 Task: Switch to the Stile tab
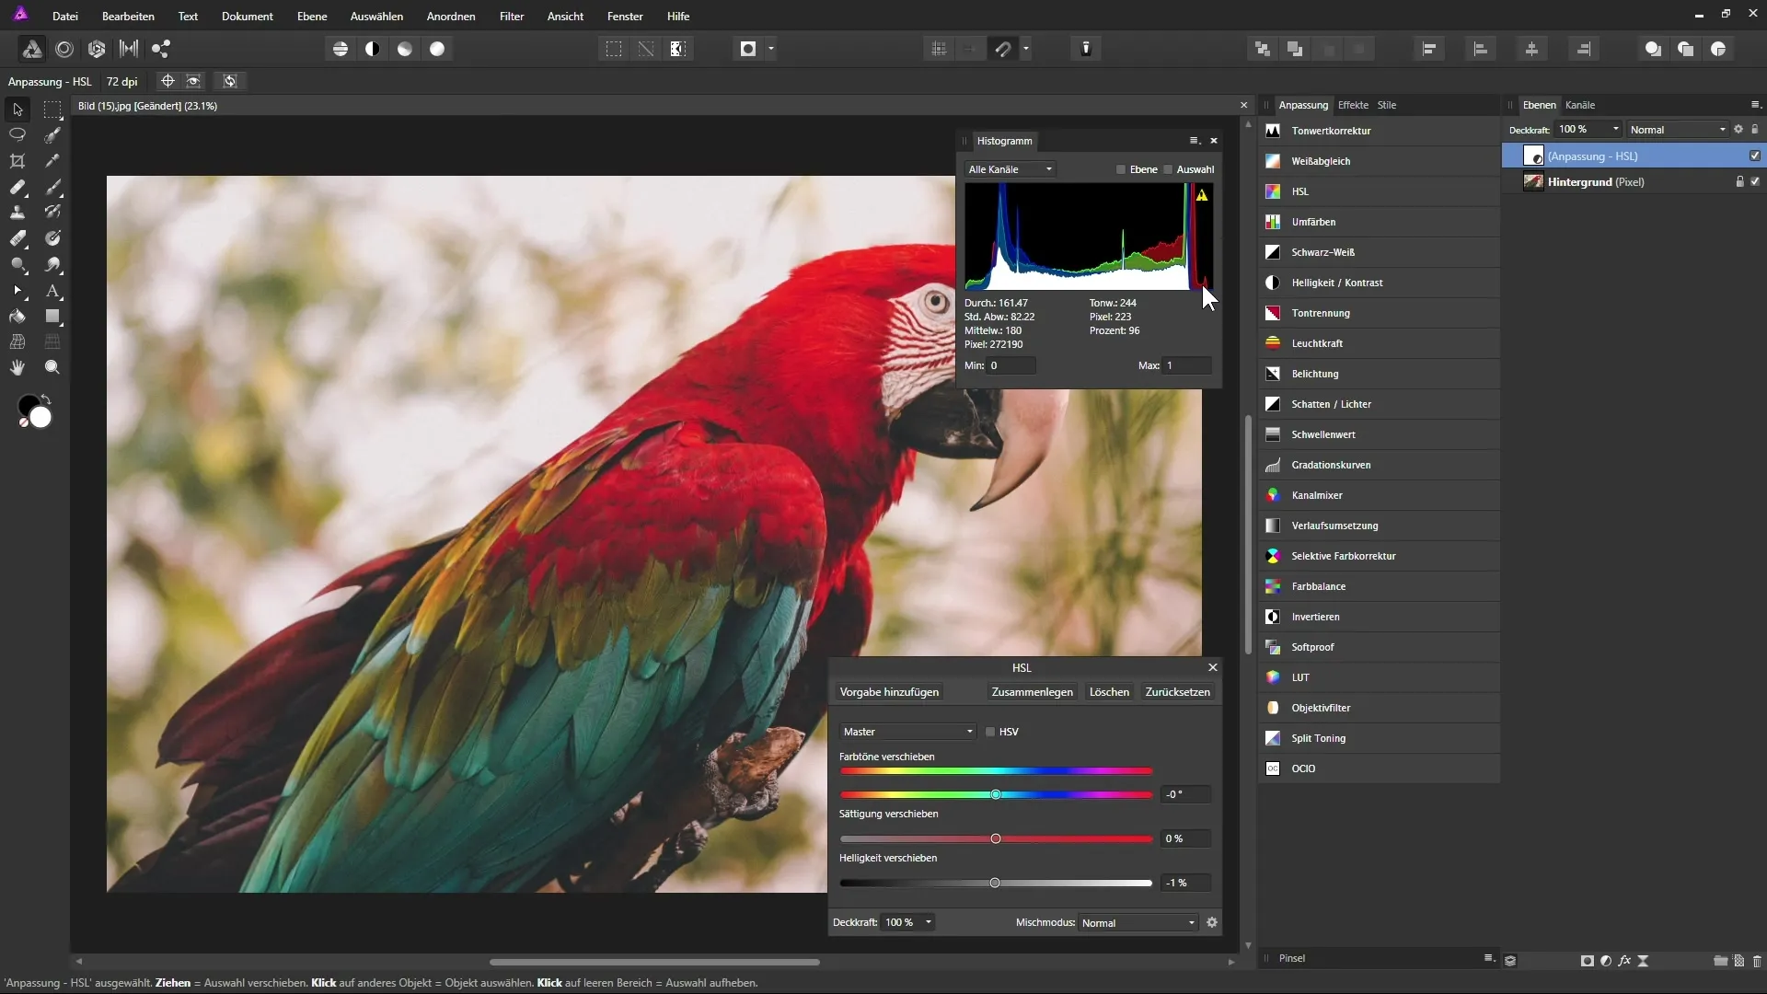[x=1387, y=105]
